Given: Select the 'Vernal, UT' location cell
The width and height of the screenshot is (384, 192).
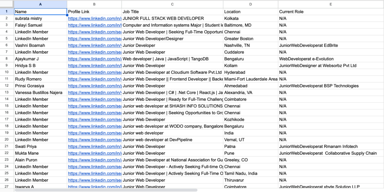Looking at the screenshot, I should (x=251, y=140).
